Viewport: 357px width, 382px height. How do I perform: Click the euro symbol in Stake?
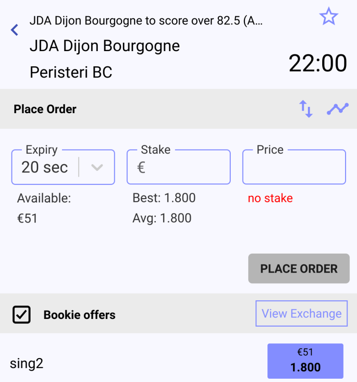click(141, 168)
